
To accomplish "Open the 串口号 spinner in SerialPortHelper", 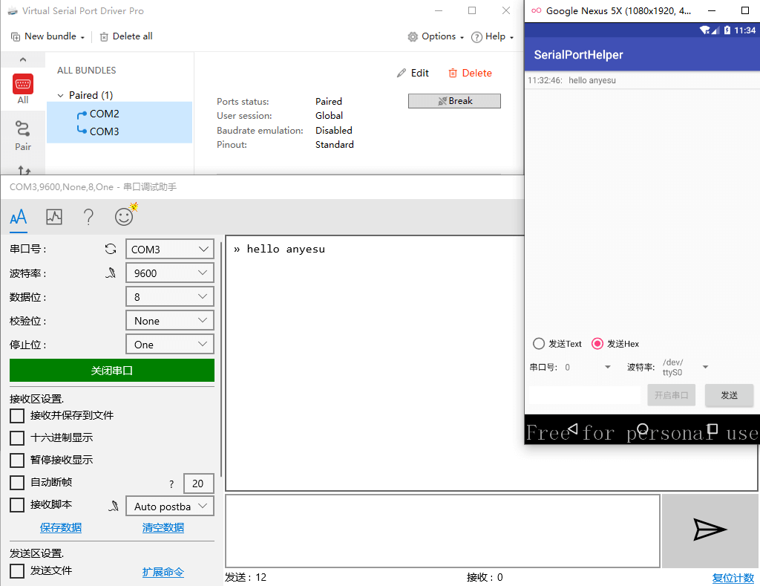I will 588,367.
